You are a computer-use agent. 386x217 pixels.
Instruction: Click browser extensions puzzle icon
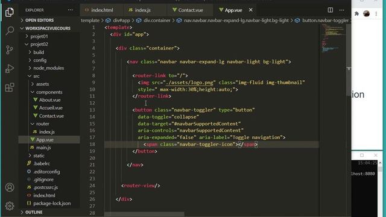pos(356,14)
